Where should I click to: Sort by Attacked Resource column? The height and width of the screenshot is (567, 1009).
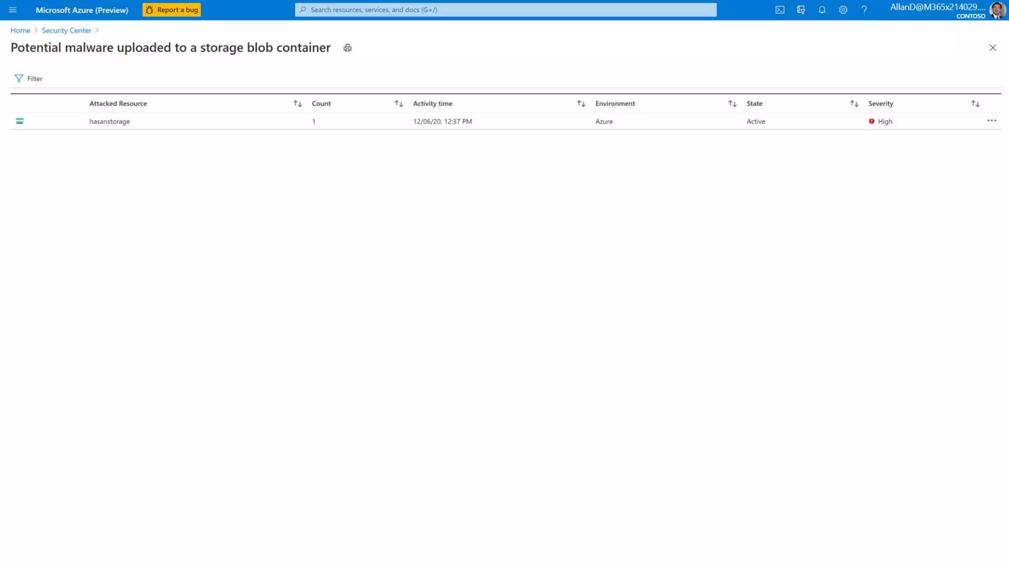[x=297, y=103]
